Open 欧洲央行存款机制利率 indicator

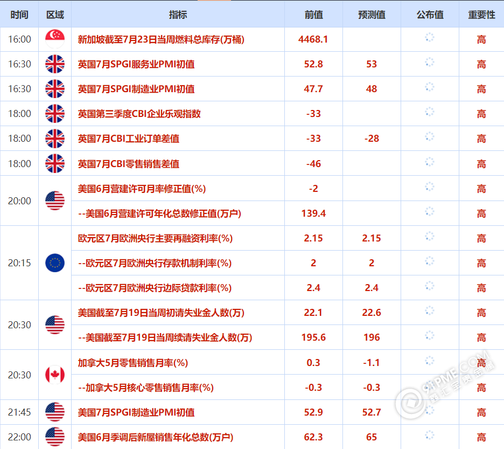[155, 263]
